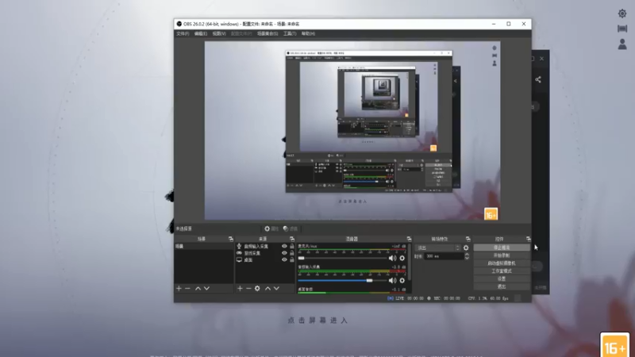This screenshot has width=635, height=357.
Task: Click the share icon in background window
Action: 538,80
